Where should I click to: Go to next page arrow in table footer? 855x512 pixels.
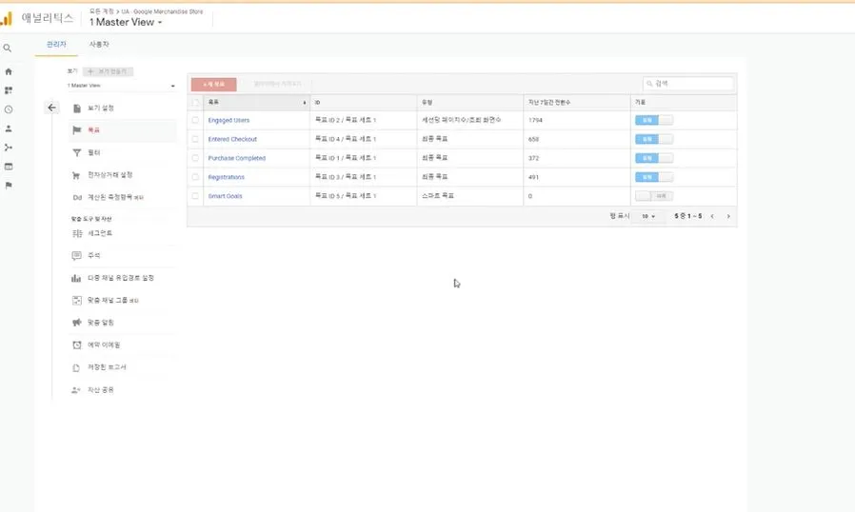[x=728, y=216]
